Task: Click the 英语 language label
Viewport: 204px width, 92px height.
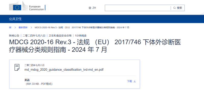Action: point(27,80)
